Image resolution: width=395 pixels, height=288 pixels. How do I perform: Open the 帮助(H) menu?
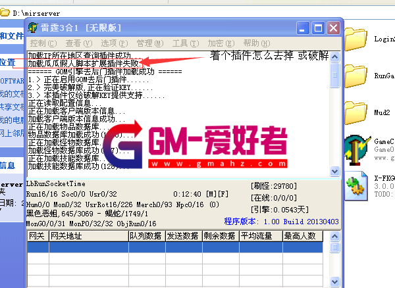[x=257, y=43]
